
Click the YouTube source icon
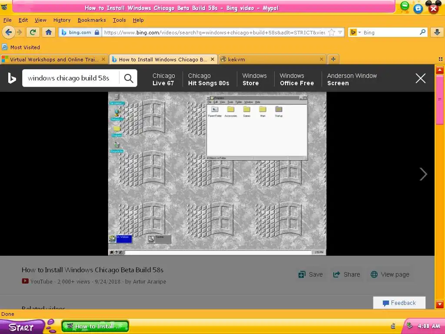coord(25,281)
